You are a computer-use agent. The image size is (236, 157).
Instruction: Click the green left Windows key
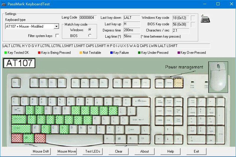click(x=28, y=138)
